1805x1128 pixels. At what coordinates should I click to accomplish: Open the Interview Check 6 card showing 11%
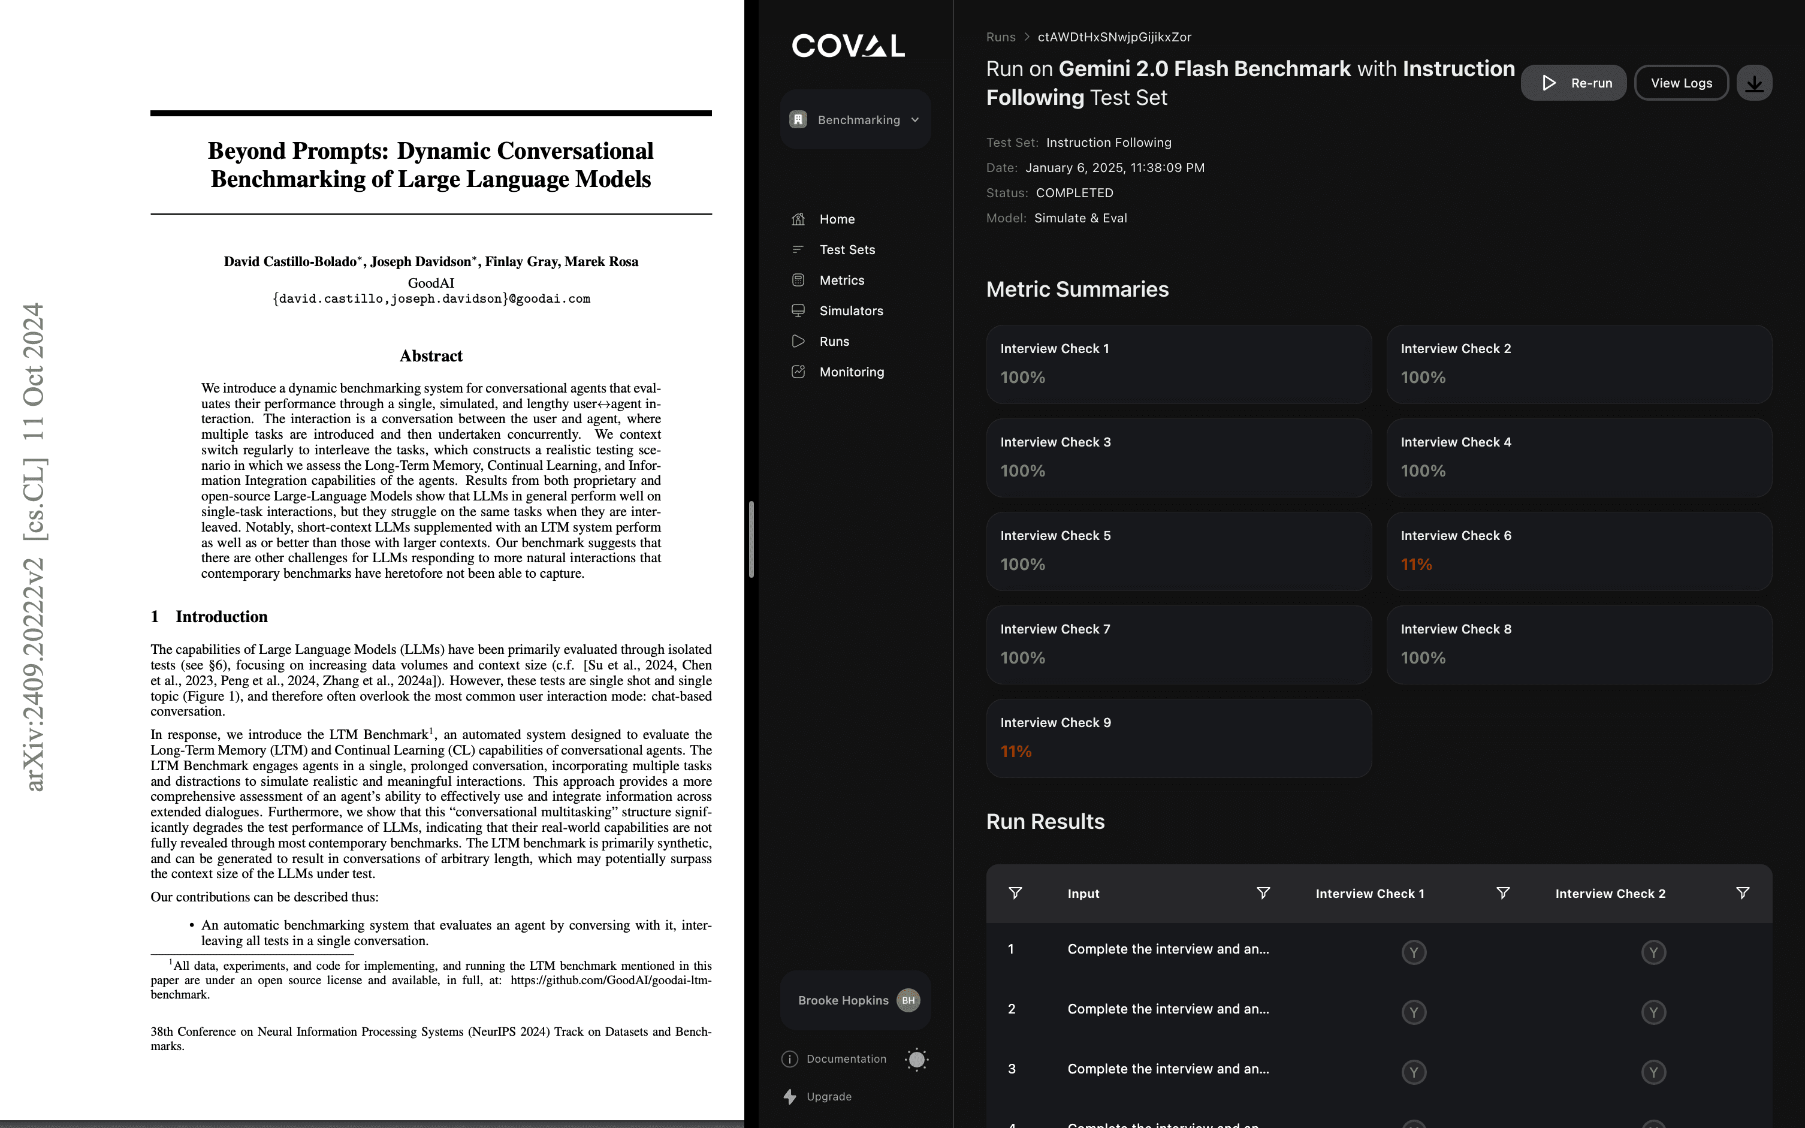(x=1579, y=551)
